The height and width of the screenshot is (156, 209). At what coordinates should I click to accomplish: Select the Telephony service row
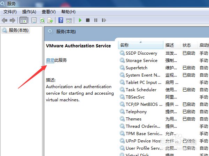(x=163, y=112)
